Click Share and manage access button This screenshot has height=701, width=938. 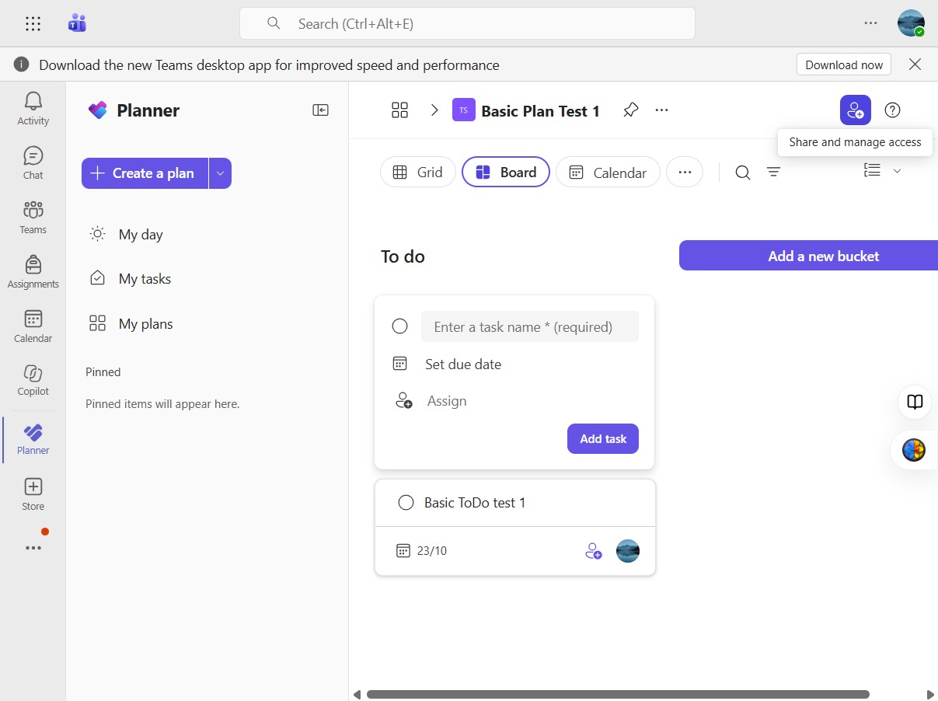pyautogui.click(x=855, y=110)
